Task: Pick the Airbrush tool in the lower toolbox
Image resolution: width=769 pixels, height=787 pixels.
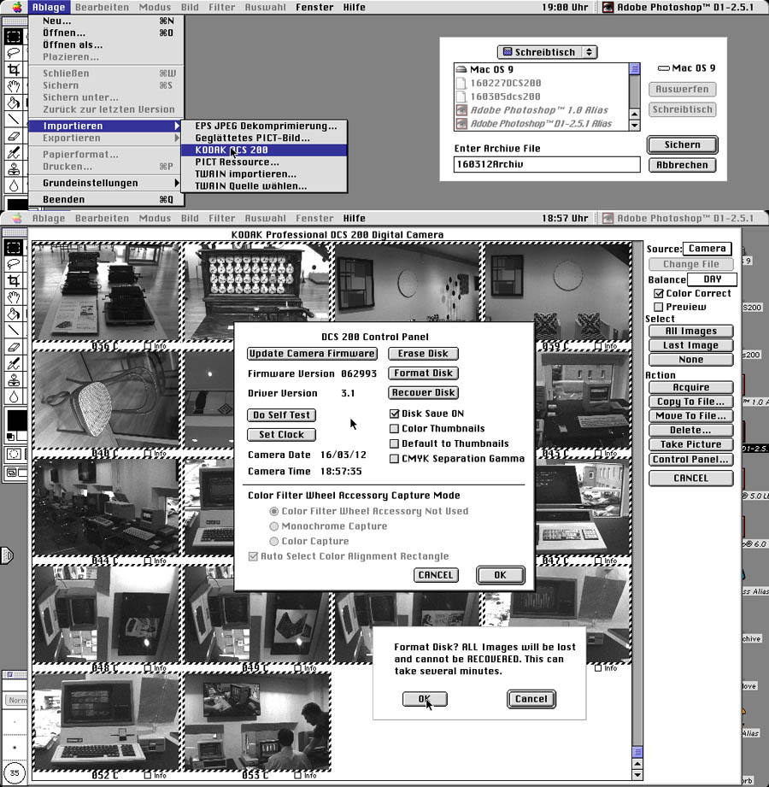Action: point(14,363)
